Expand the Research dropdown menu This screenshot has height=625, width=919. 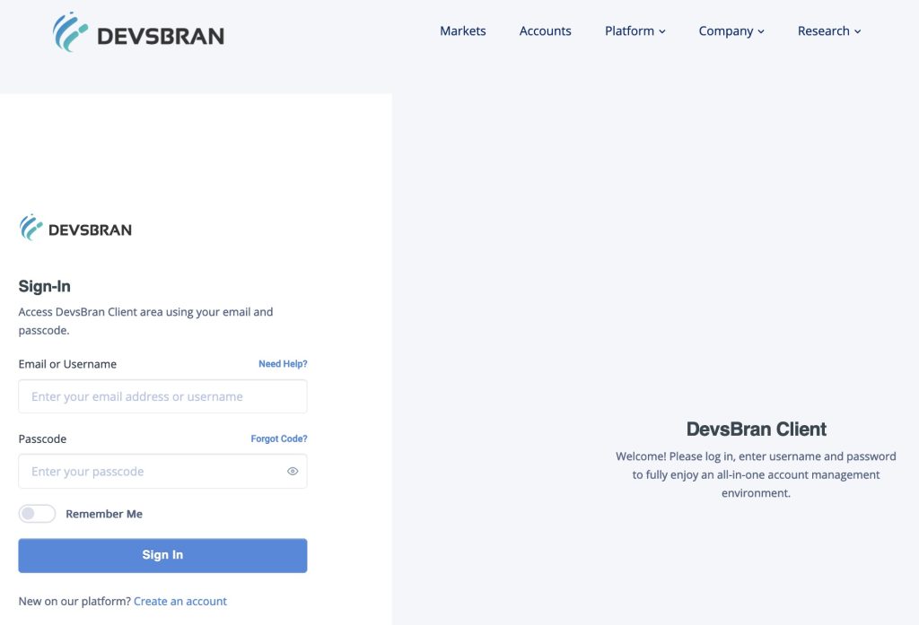(x=829, y=31)
